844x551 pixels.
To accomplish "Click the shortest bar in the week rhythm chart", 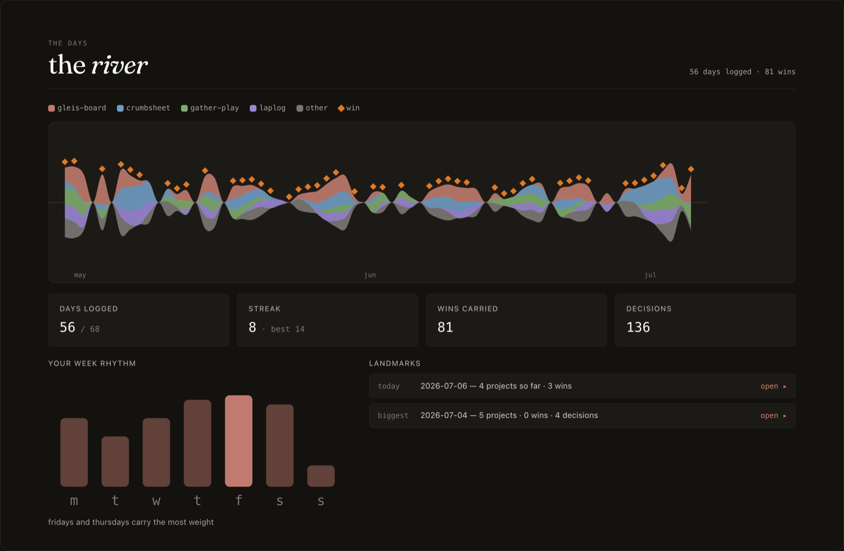I will click(321, 476).
